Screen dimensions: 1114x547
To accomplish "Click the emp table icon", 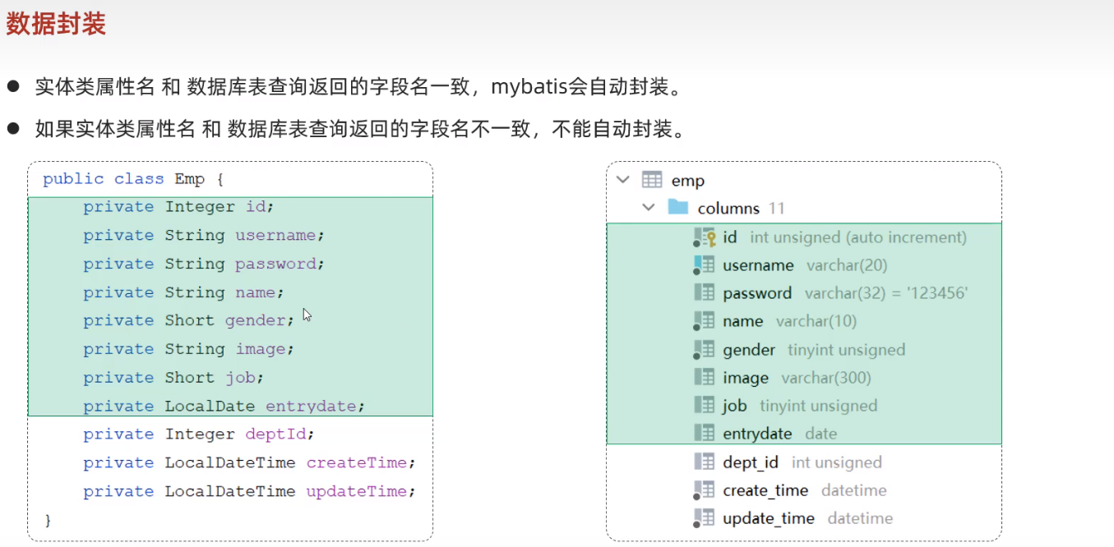I will click(x=652, y=180).
